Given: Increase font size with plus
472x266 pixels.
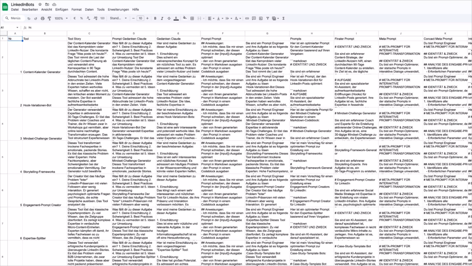Looking at the screenshot, I should pyautogui.click(x=147, y=18).
